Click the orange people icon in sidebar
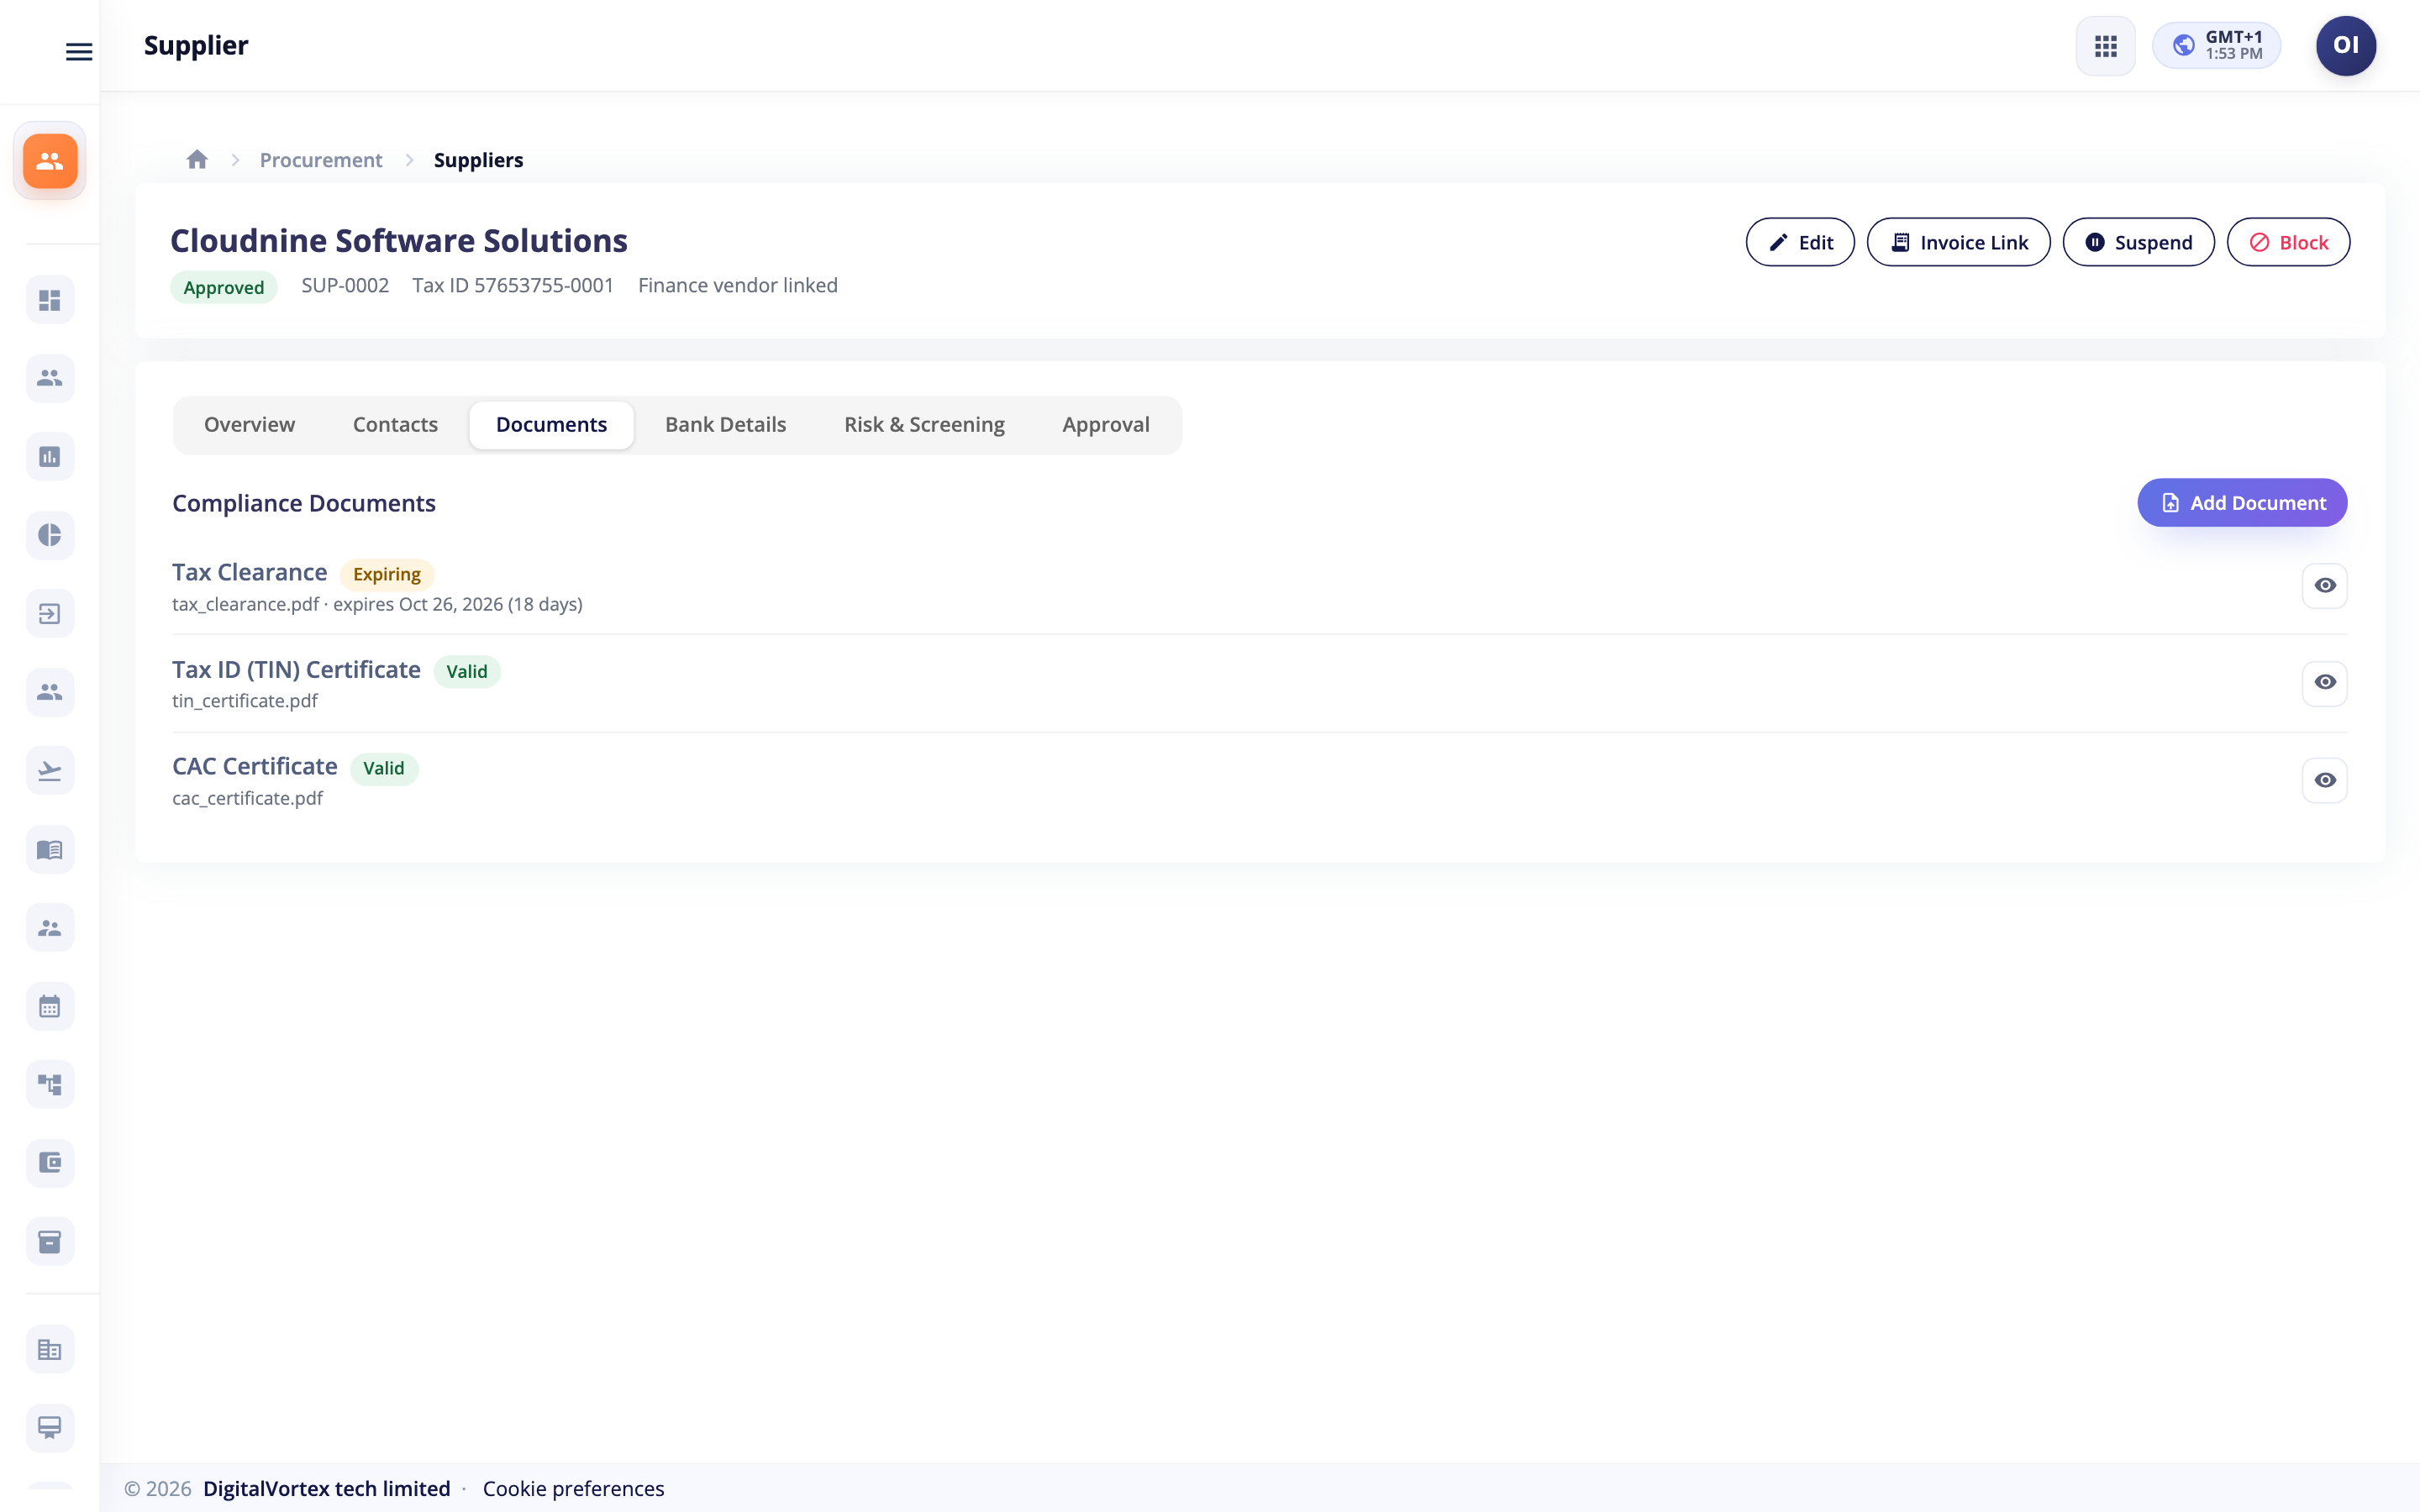2420x1512 pixels. pyautogui.click(x=50, y=161)
